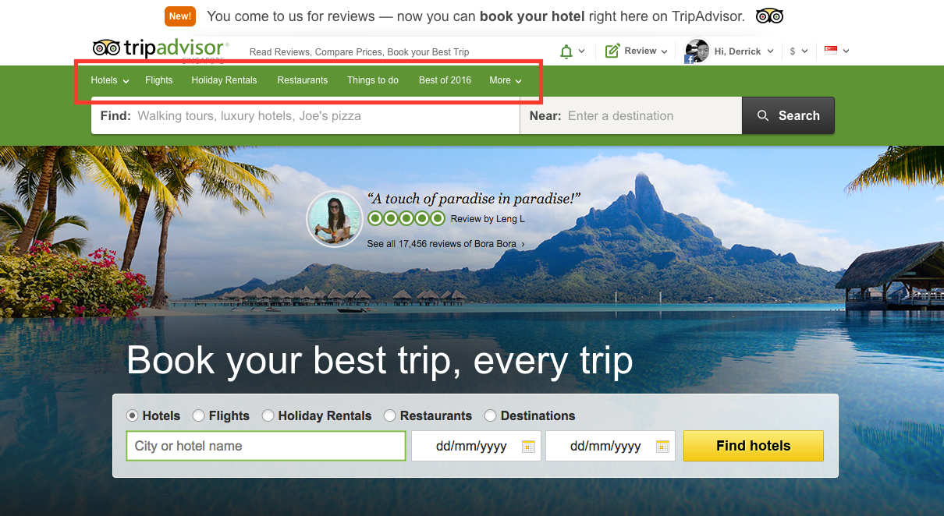Screen dimensions: 944x516
Task: Click the City or hotel name field
Action: [x=266, y=446]
